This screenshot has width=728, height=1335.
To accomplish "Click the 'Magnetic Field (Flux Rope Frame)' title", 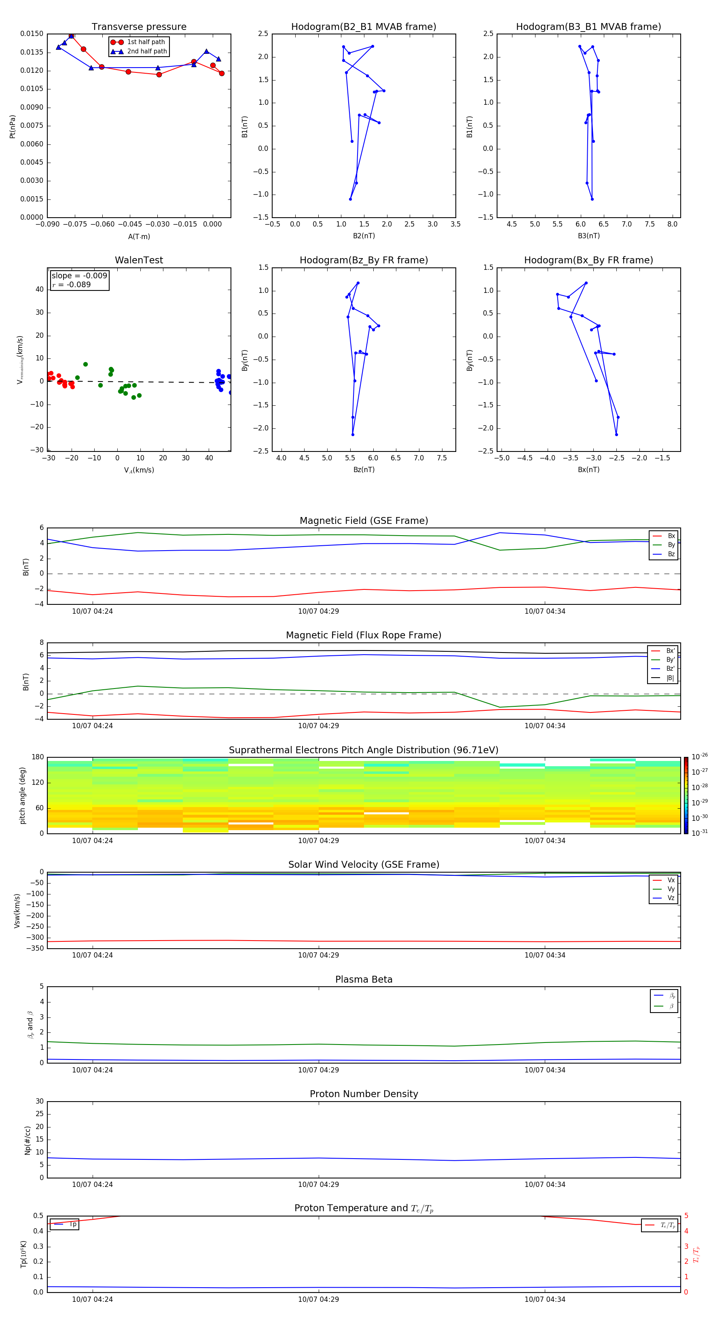I will click(364, 636).
